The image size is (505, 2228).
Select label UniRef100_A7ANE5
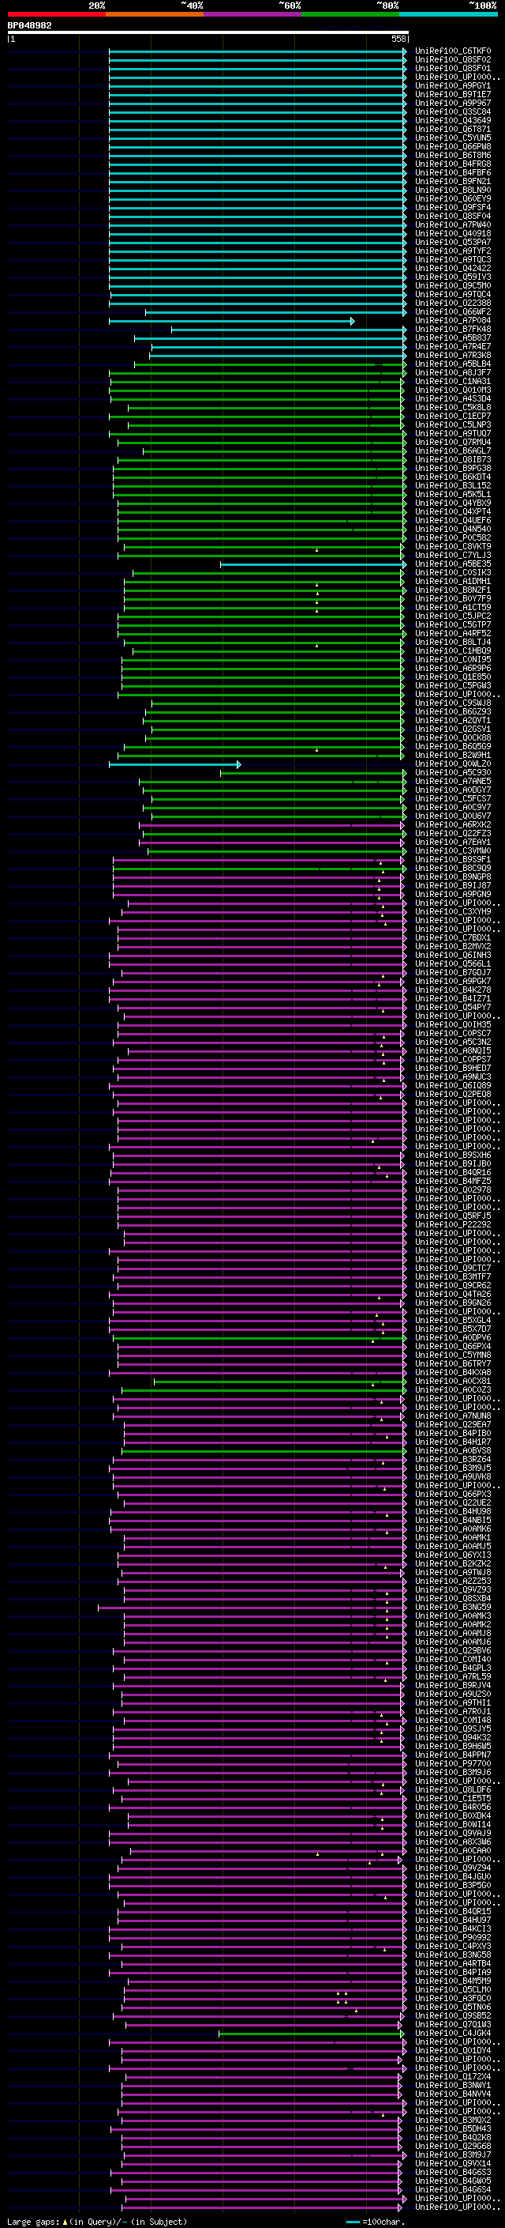453,781
